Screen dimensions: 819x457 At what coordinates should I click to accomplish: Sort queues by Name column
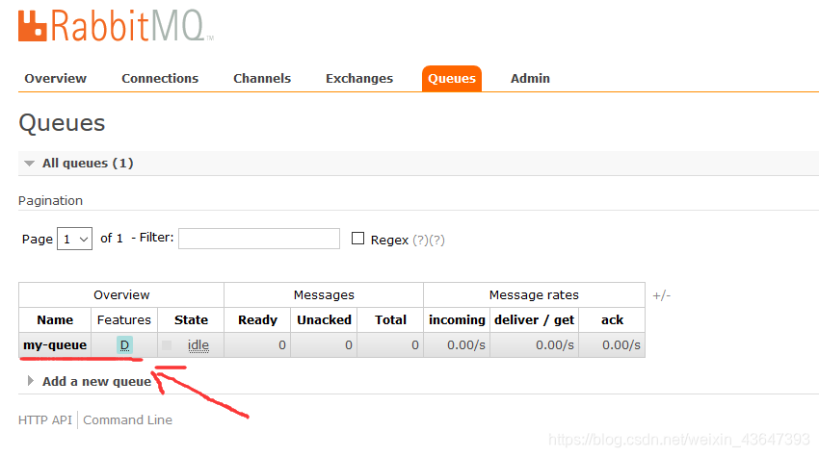pos(55,319)
